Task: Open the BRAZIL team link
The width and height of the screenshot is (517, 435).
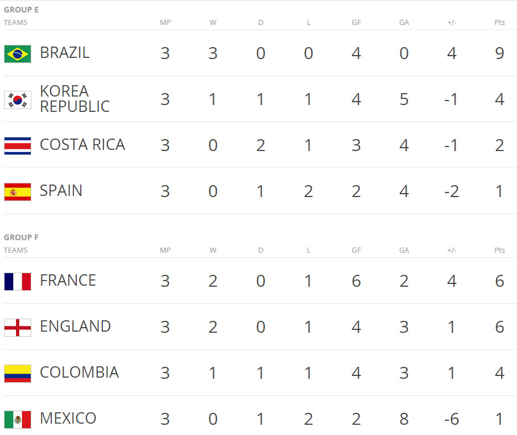Action: click(65, 53)
